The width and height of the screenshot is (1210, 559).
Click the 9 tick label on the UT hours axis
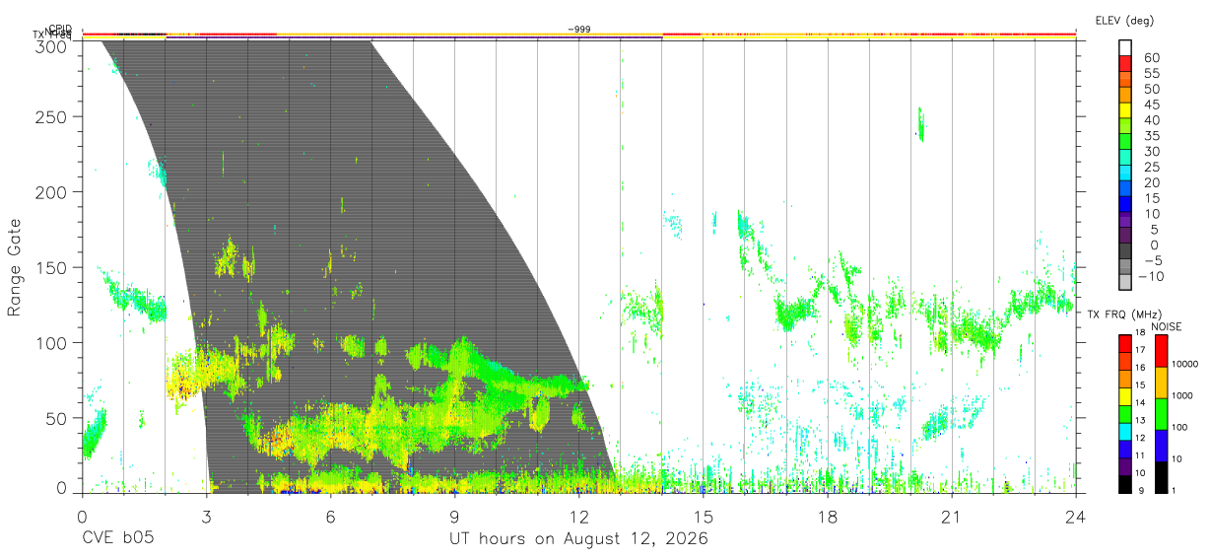[455, 517]
